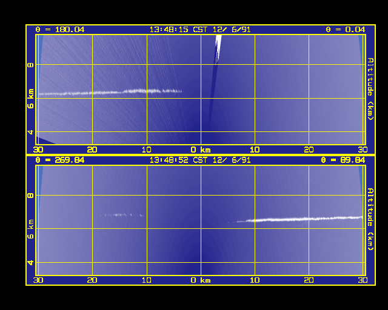This screenshot has width=388, height=310.
Task: Click upper panel's 20 label on the θ=180.04 side
Action: [x=92, y=150]
